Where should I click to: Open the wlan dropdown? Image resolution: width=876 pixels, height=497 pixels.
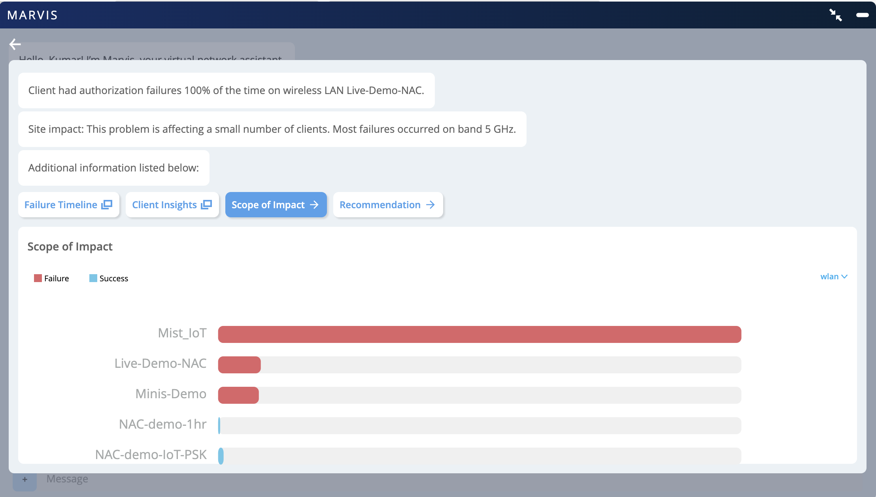[x=829, y=277]
